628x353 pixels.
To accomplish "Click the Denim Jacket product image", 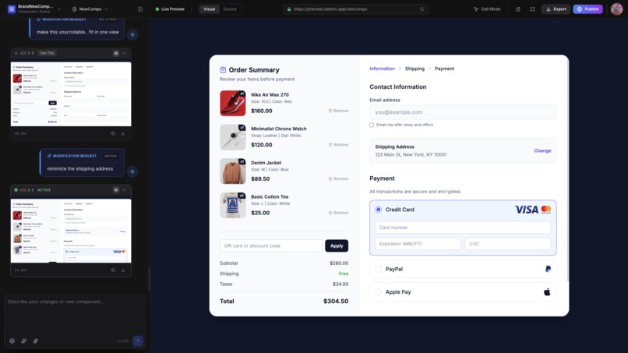I will pyautogui.click(x=233, y=171).
